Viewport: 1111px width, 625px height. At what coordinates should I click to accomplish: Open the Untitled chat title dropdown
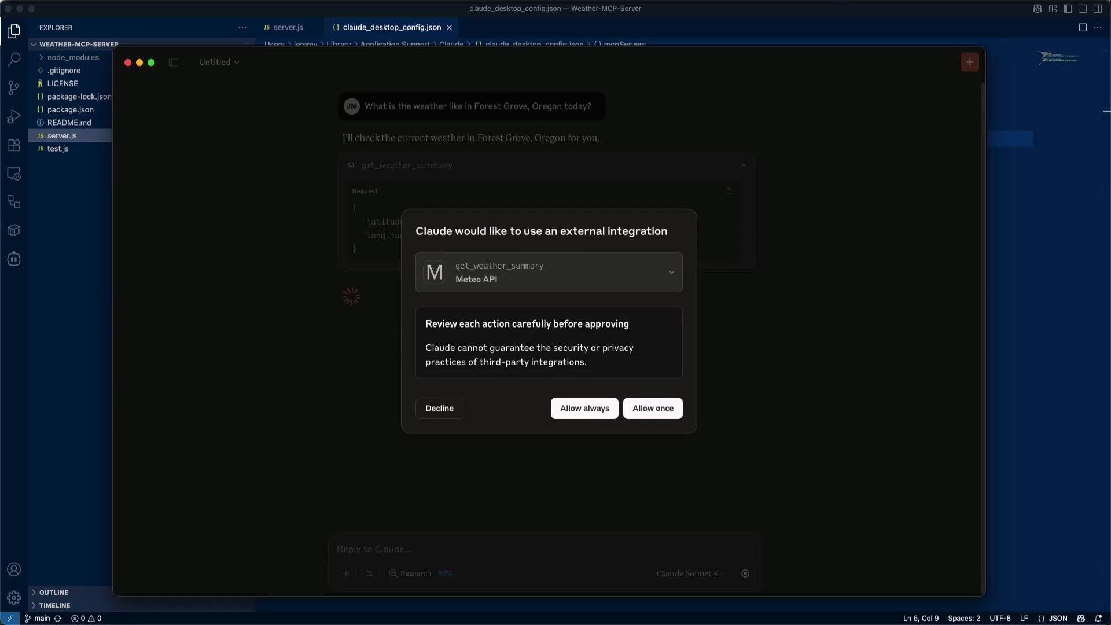click(x=219, y=62)
